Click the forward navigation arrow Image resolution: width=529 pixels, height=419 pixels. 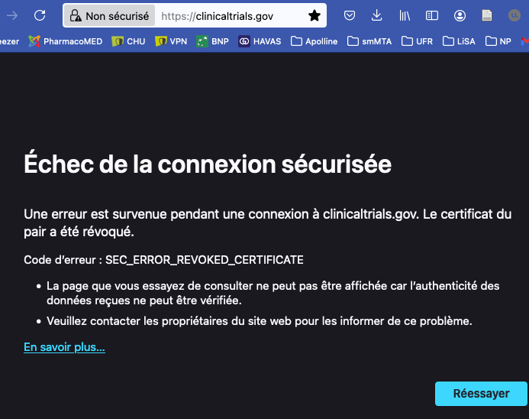coord(12,15)
